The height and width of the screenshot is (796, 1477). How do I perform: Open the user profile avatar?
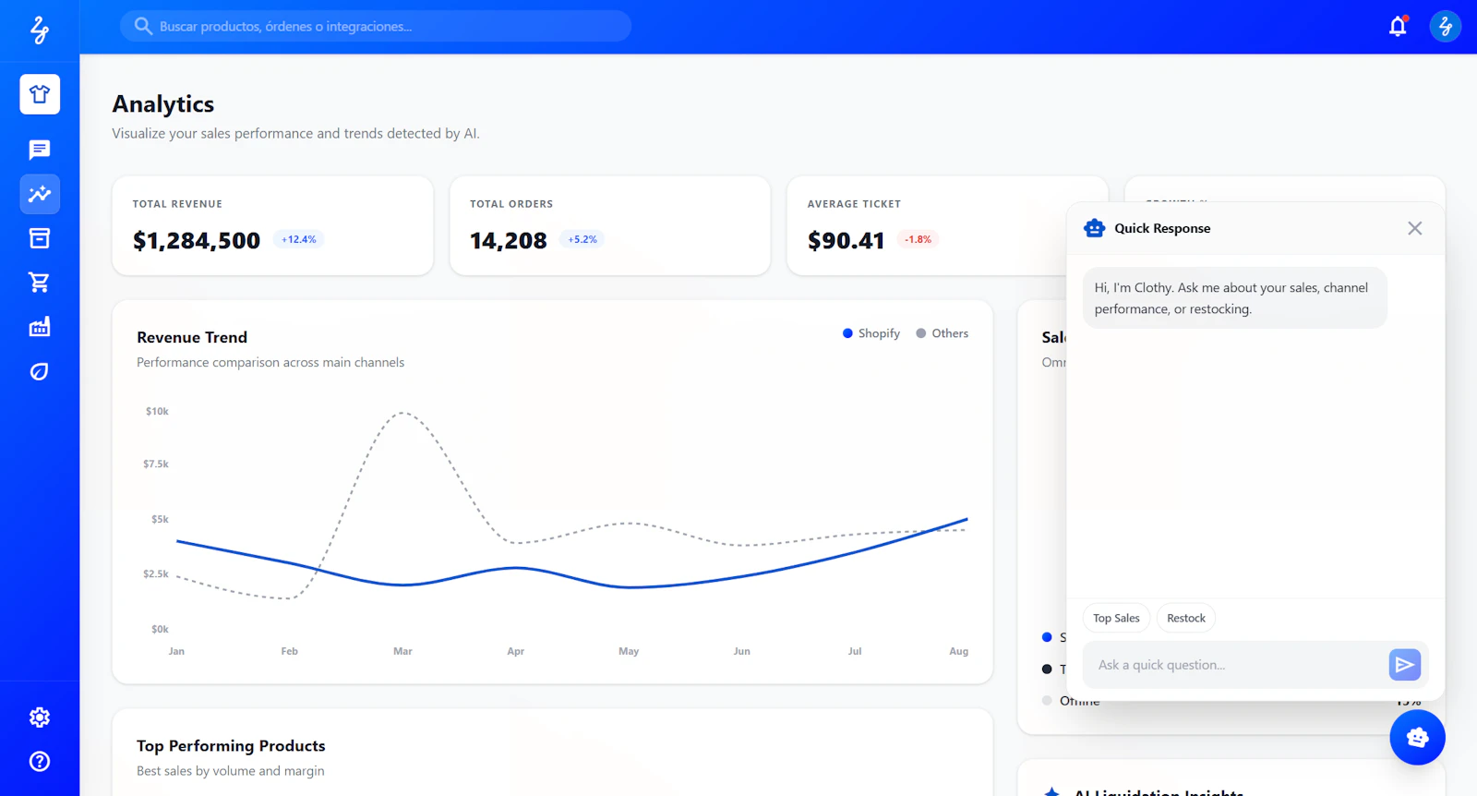click(x=1446, y=27)
